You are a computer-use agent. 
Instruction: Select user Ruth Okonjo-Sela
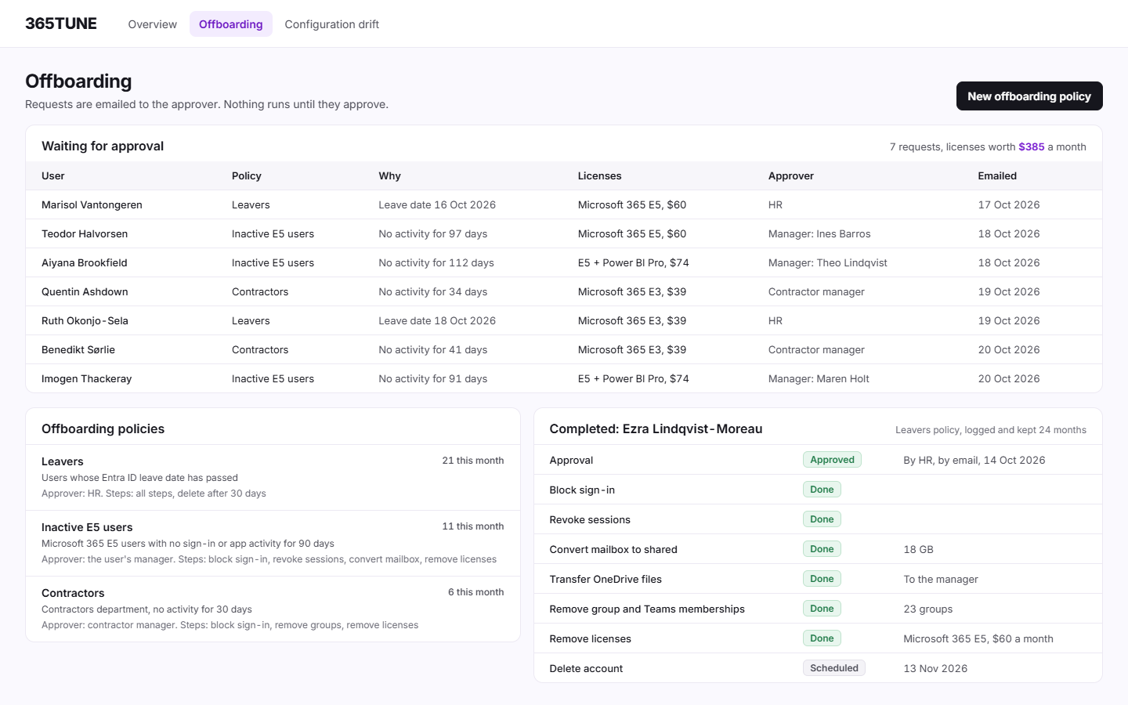(x=85, y=320)
